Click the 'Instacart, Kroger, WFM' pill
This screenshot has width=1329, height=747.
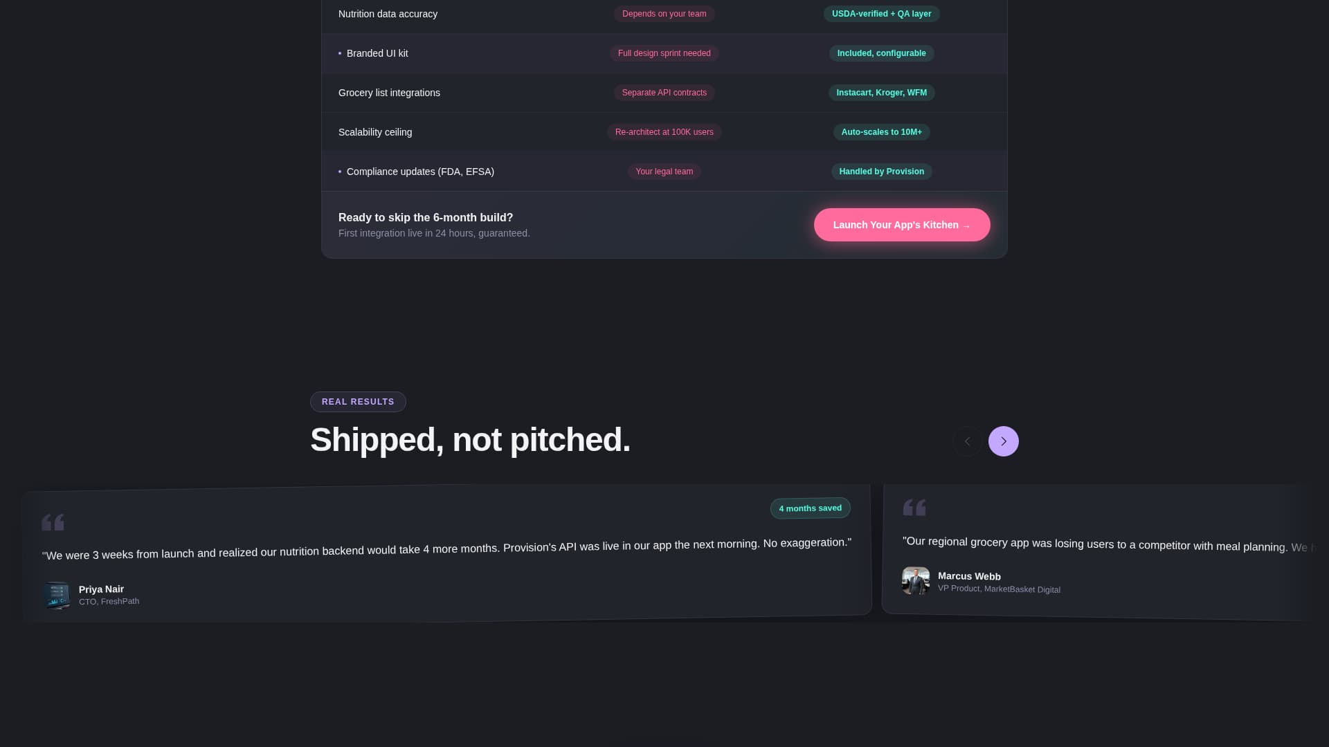[x=881, y=93]
